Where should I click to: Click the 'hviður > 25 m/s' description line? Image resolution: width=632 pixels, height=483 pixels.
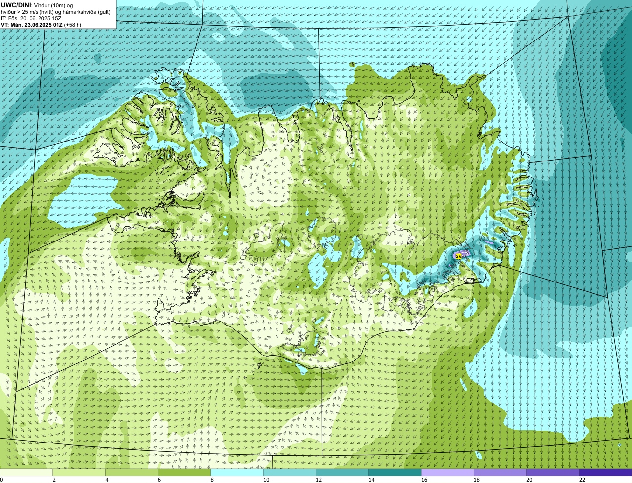(55, 12)
